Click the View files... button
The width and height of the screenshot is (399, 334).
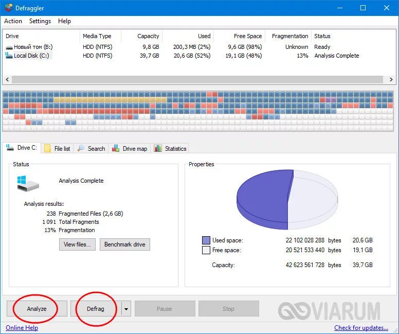coord(77,244)
